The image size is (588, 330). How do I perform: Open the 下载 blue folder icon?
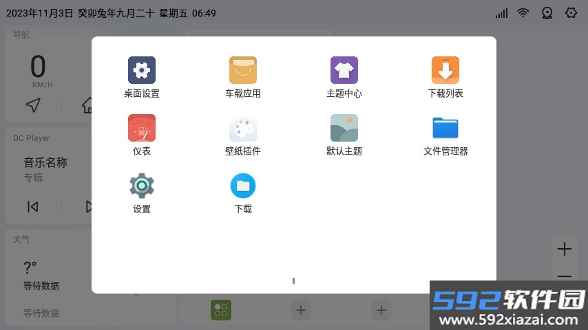pyautogui.click(x=242, y=186)
